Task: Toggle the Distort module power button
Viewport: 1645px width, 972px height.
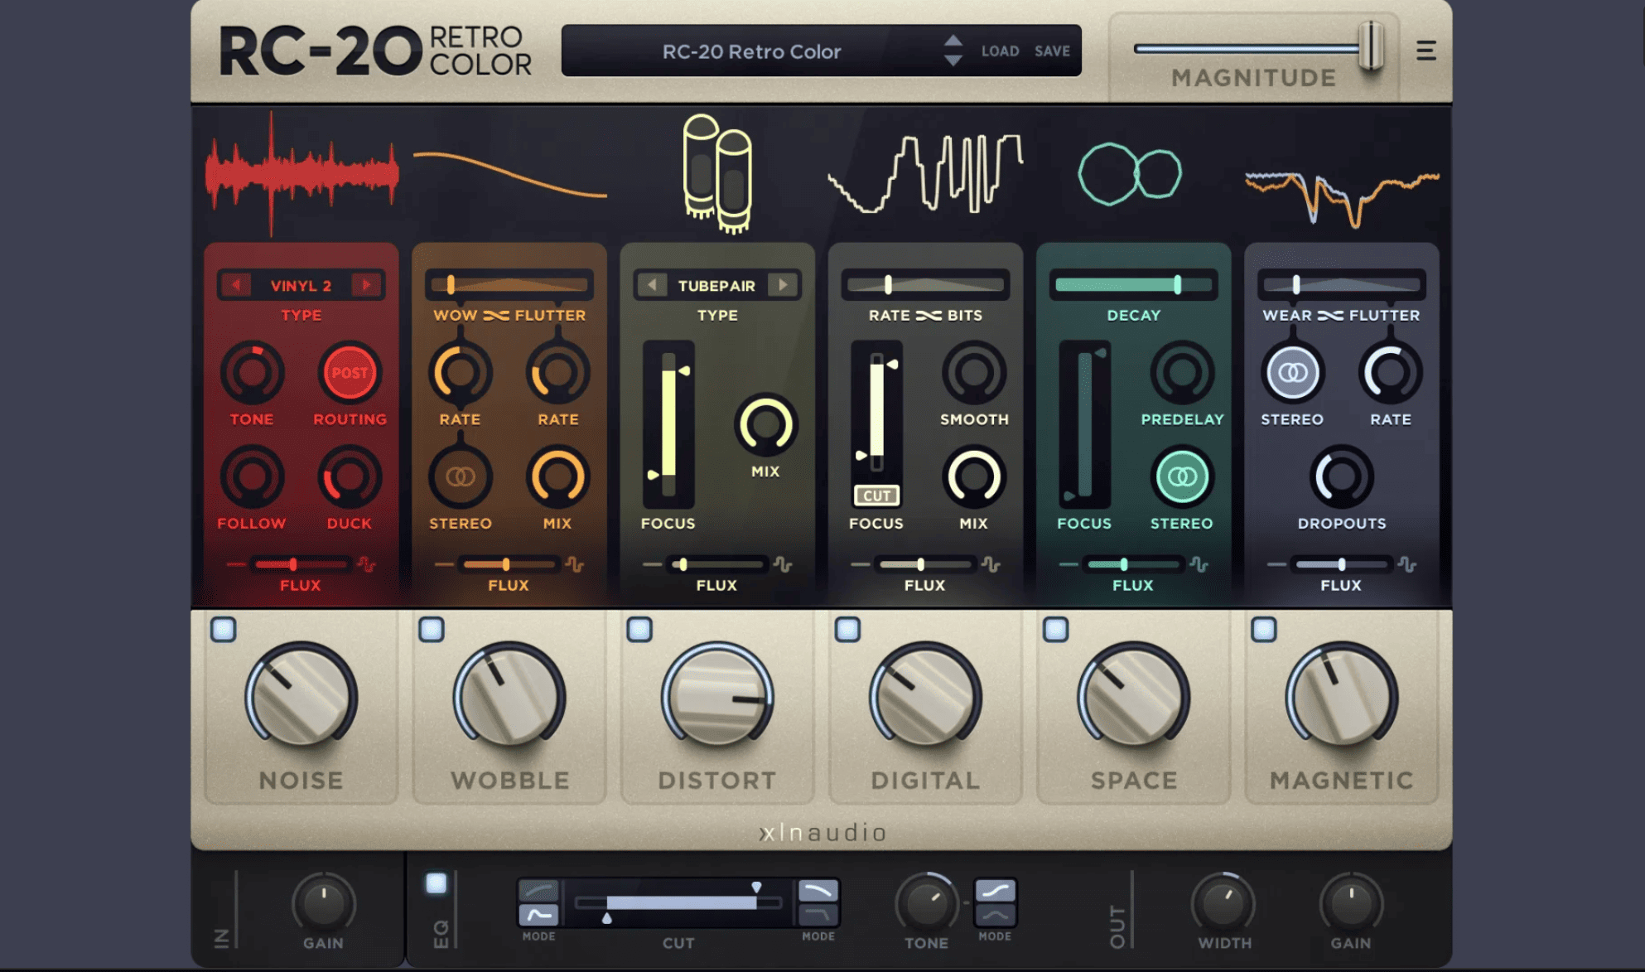Action: coord(639,629)
